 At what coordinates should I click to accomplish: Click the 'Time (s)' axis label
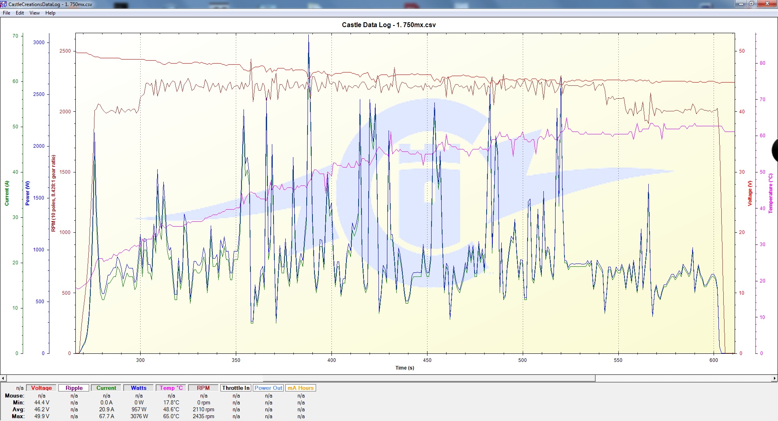(404, 368)
